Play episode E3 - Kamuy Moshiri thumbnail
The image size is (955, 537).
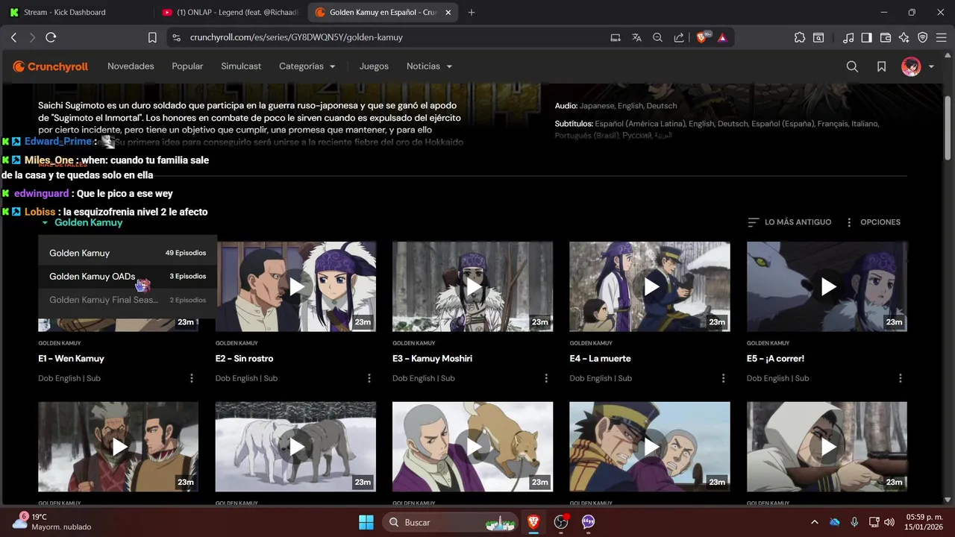click(x=473, y=286)
